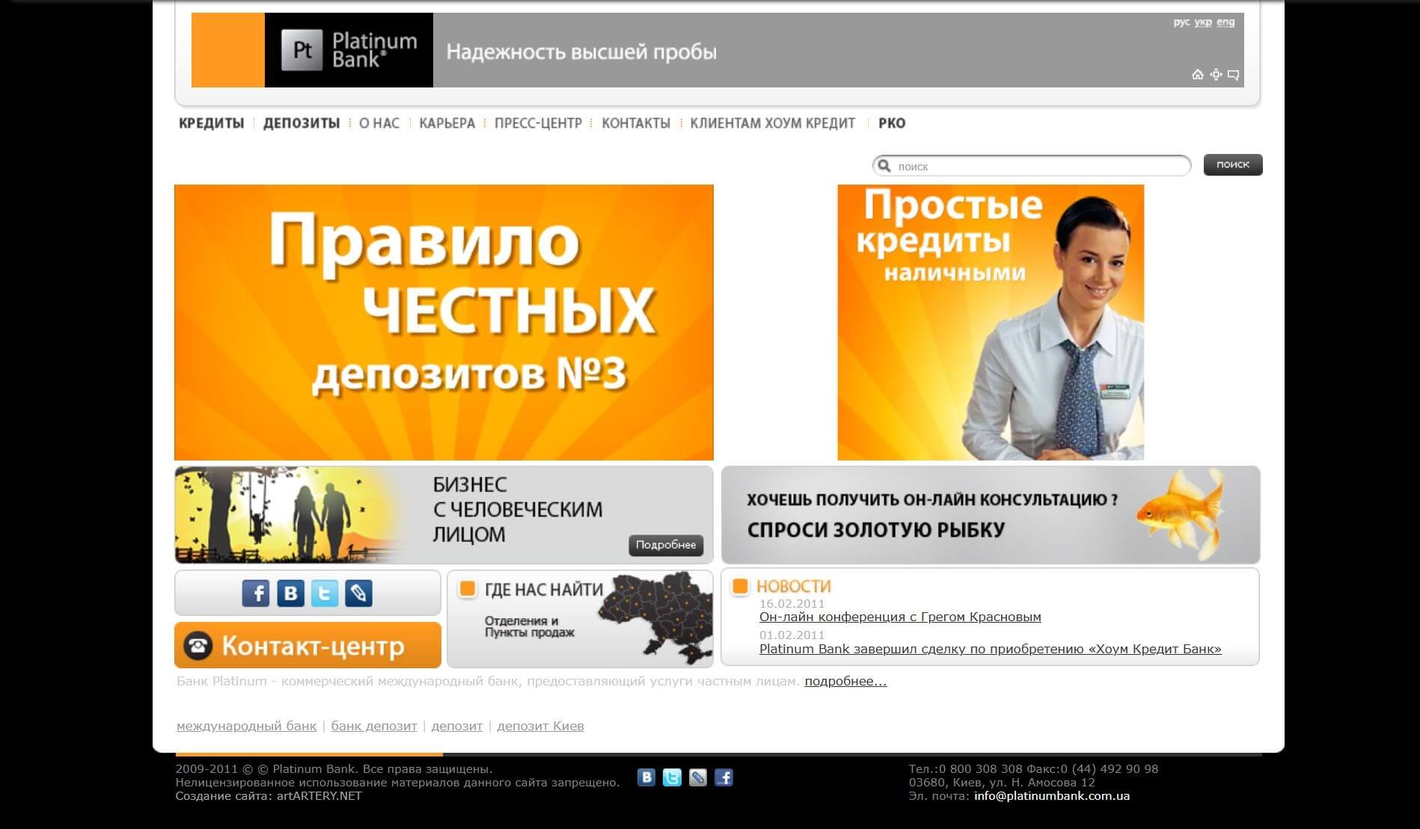Click the footer VKontakte icon
Viewport: 1420px width, 829px height.
(x=646, y=777)
